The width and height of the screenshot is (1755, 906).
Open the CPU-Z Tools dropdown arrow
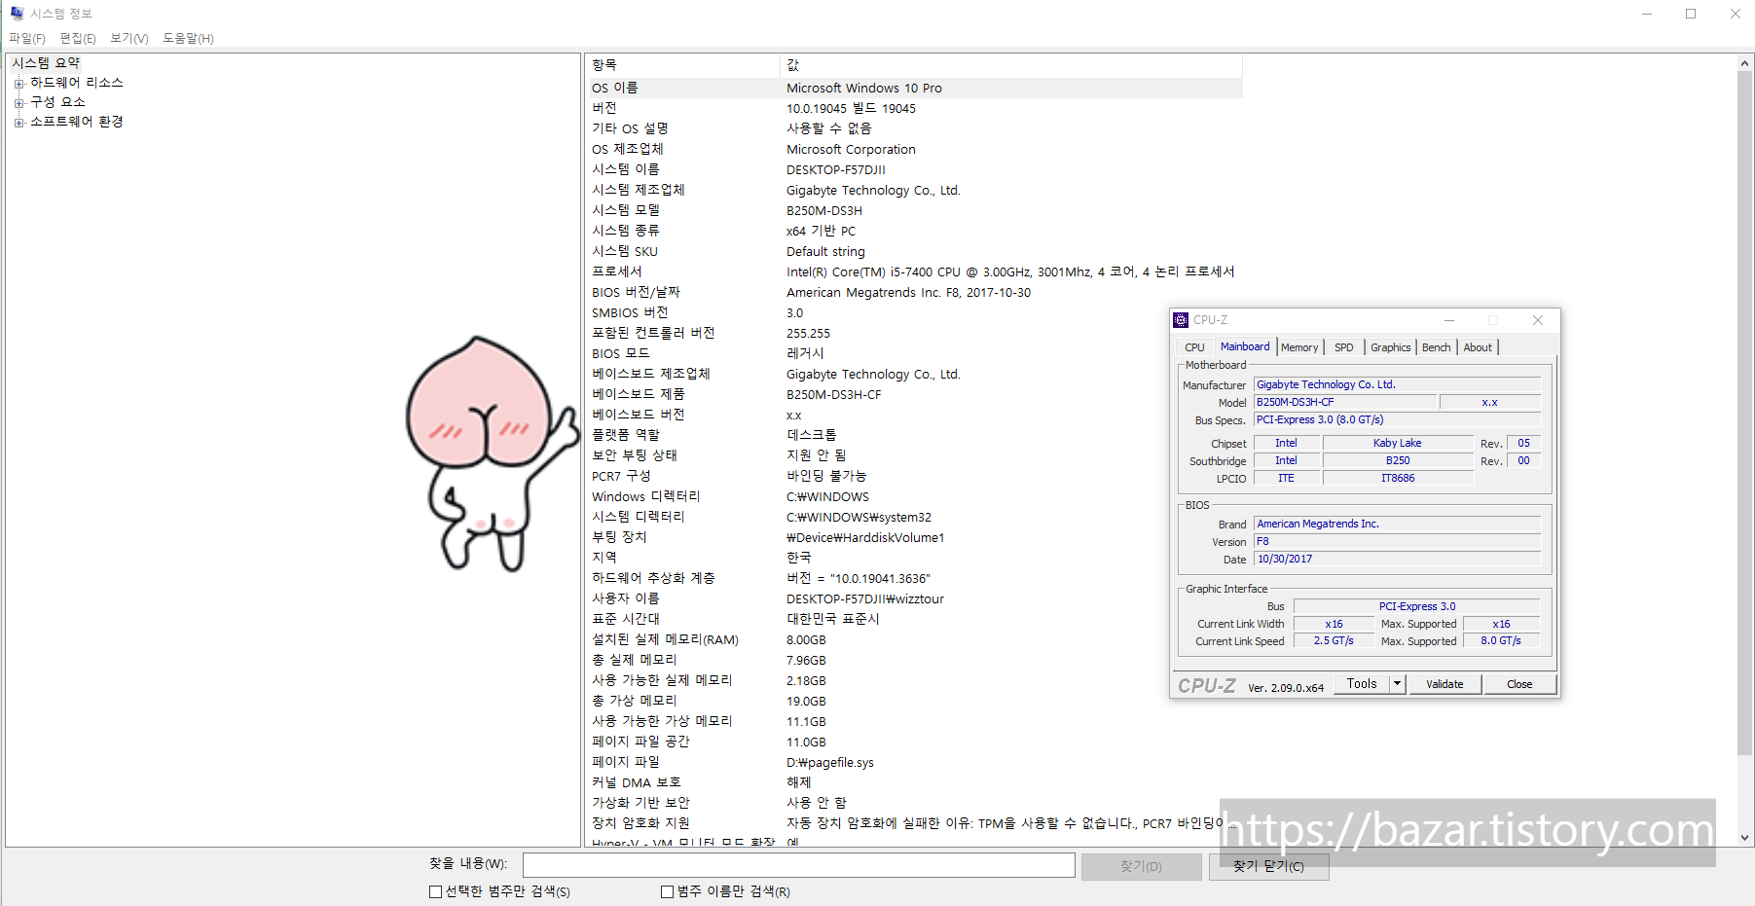pos(1398,684)
